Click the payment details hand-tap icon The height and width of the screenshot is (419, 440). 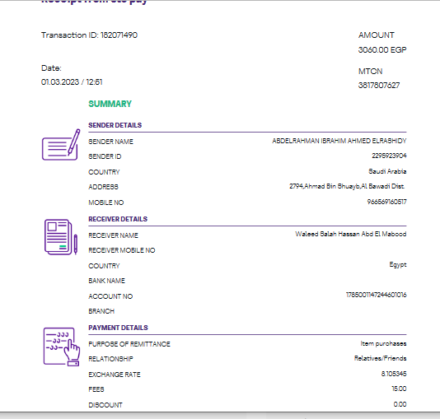click(62, 347)
